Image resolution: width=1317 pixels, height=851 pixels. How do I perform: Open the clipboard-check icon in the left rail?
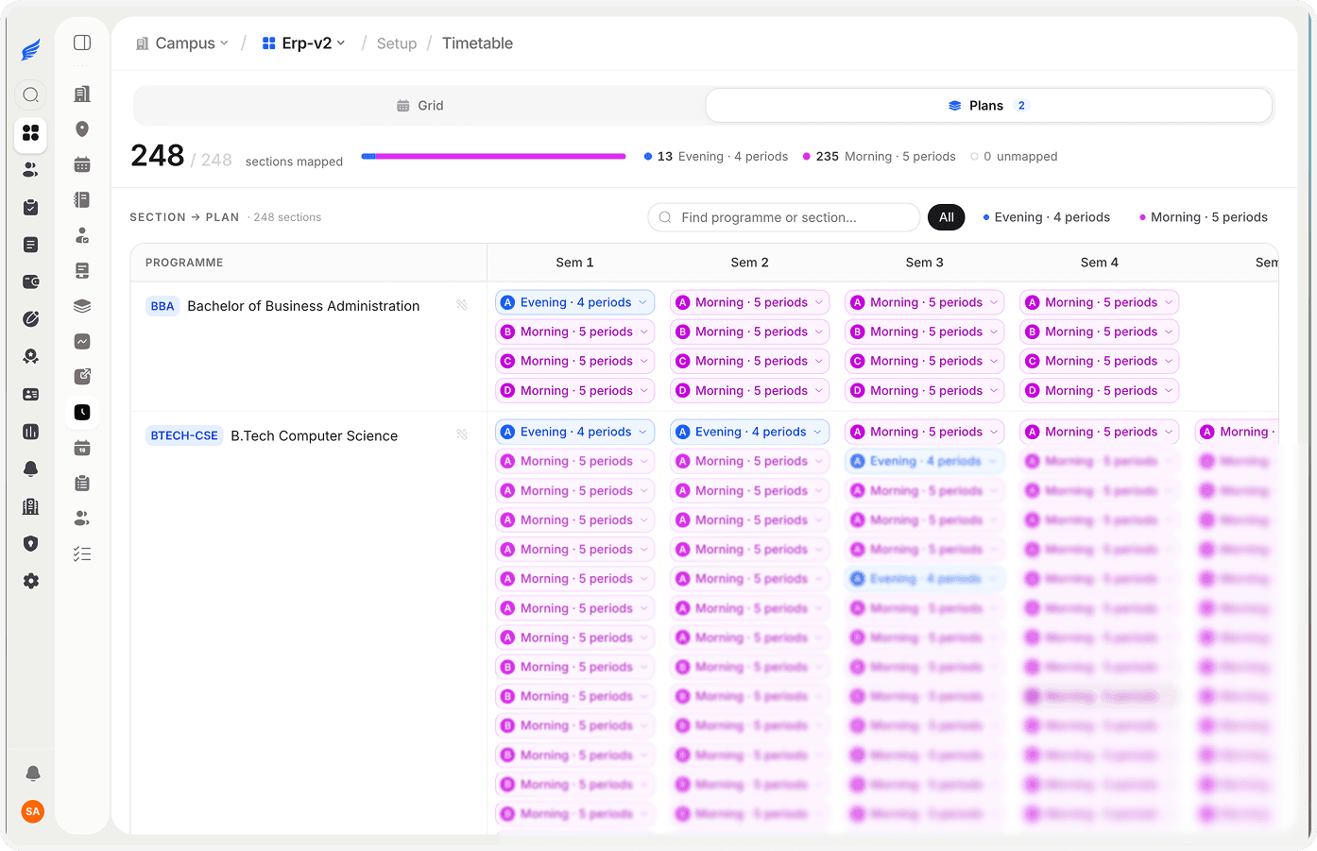pos(31,207)
